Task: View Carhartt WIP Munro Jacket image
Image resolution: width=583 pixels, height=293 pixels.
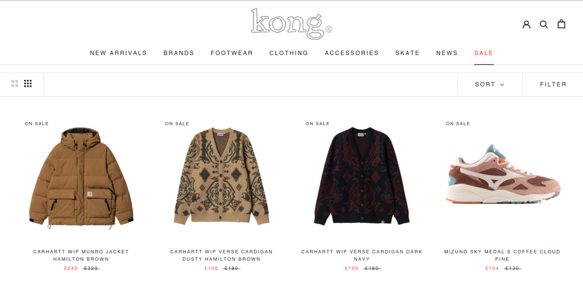Action: point(81,178)
